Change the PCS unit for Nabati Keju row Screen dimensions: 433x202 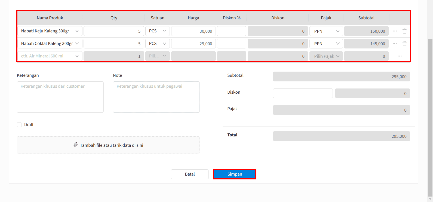[x=158, y=31]
